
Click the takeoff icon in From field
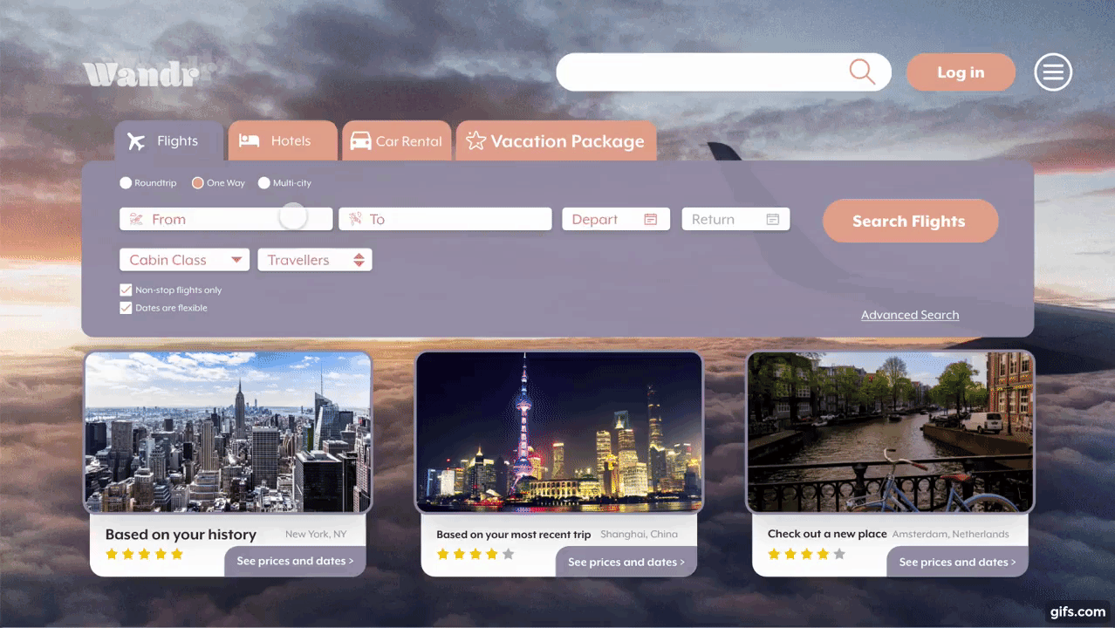coord(136,219)
